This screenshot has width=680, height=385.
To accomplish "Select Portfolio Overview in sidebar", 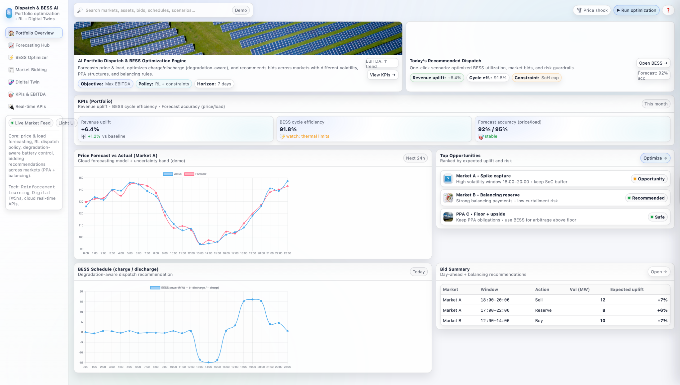I will (34, 33).
